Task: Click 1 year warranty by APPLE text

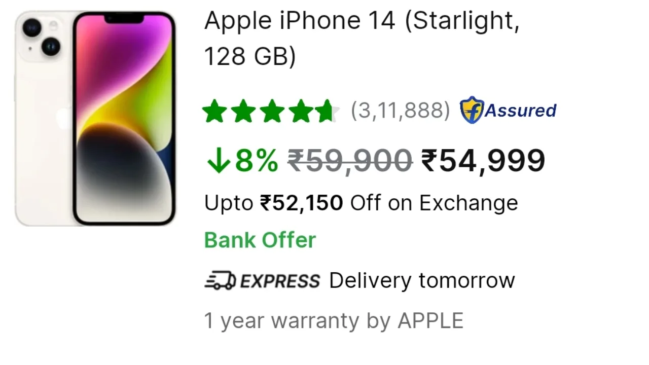Action: pyautogui.click(x=334, y=321)
